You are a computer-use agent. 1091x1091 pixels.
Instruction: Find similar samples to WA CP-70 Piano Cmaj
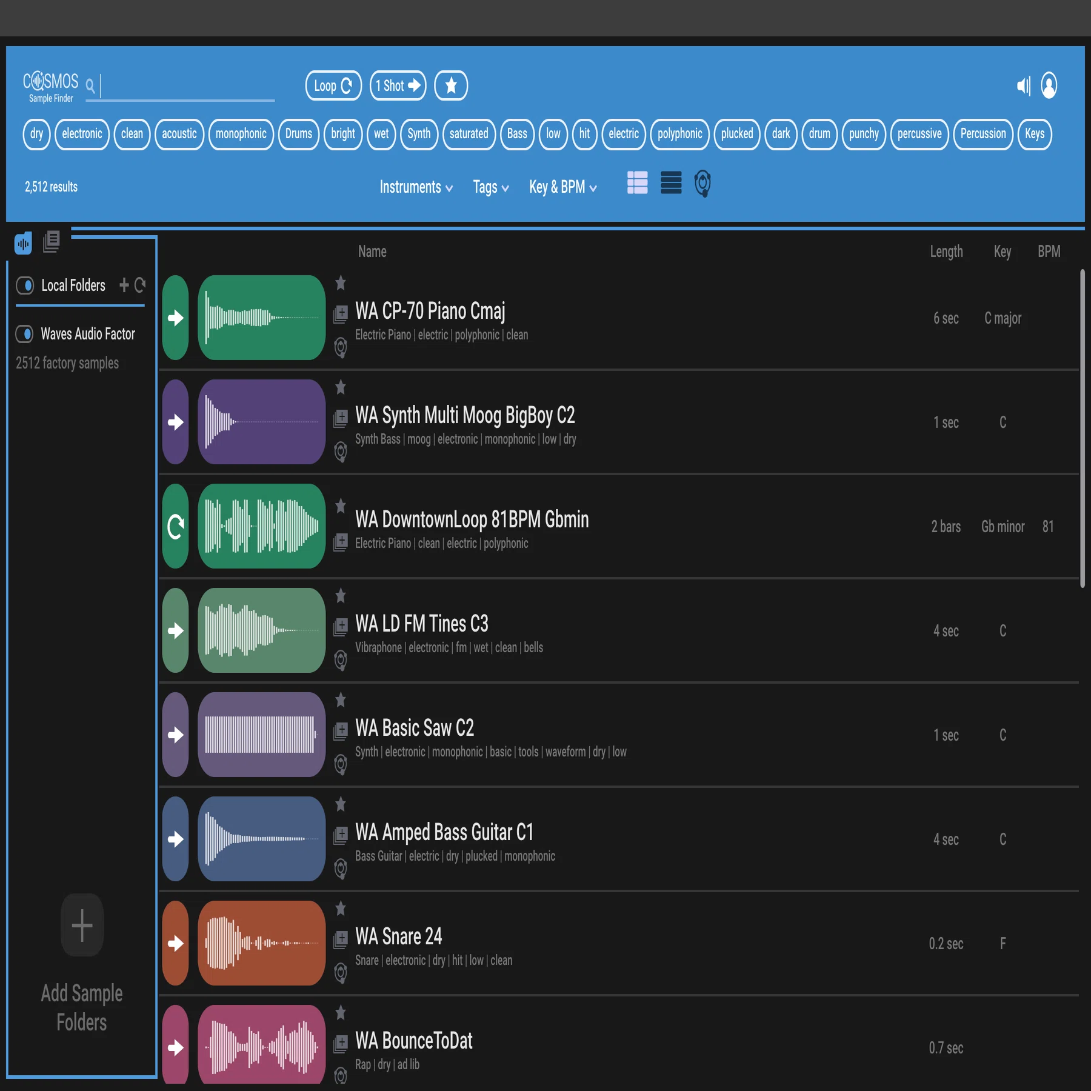click(x=341, y=347)
